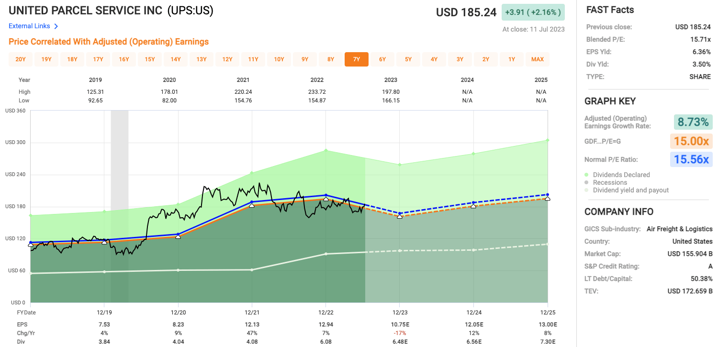This screenshot has height=347, width=718.
Task: Open the External Links link
Action: 29,26
